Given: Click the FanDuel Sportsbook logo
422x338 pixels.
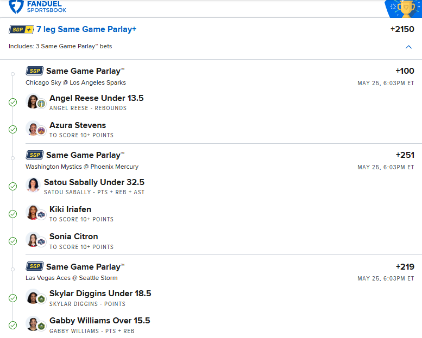Looking at the screenshot, I should click(37, 7).
